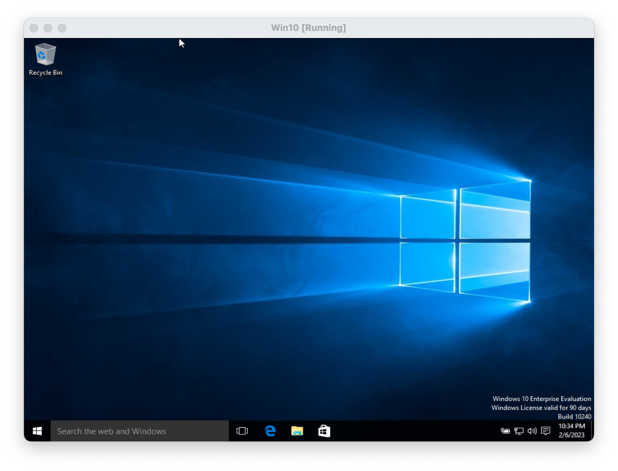Open the volume speaker tray icon

(532, 431)
